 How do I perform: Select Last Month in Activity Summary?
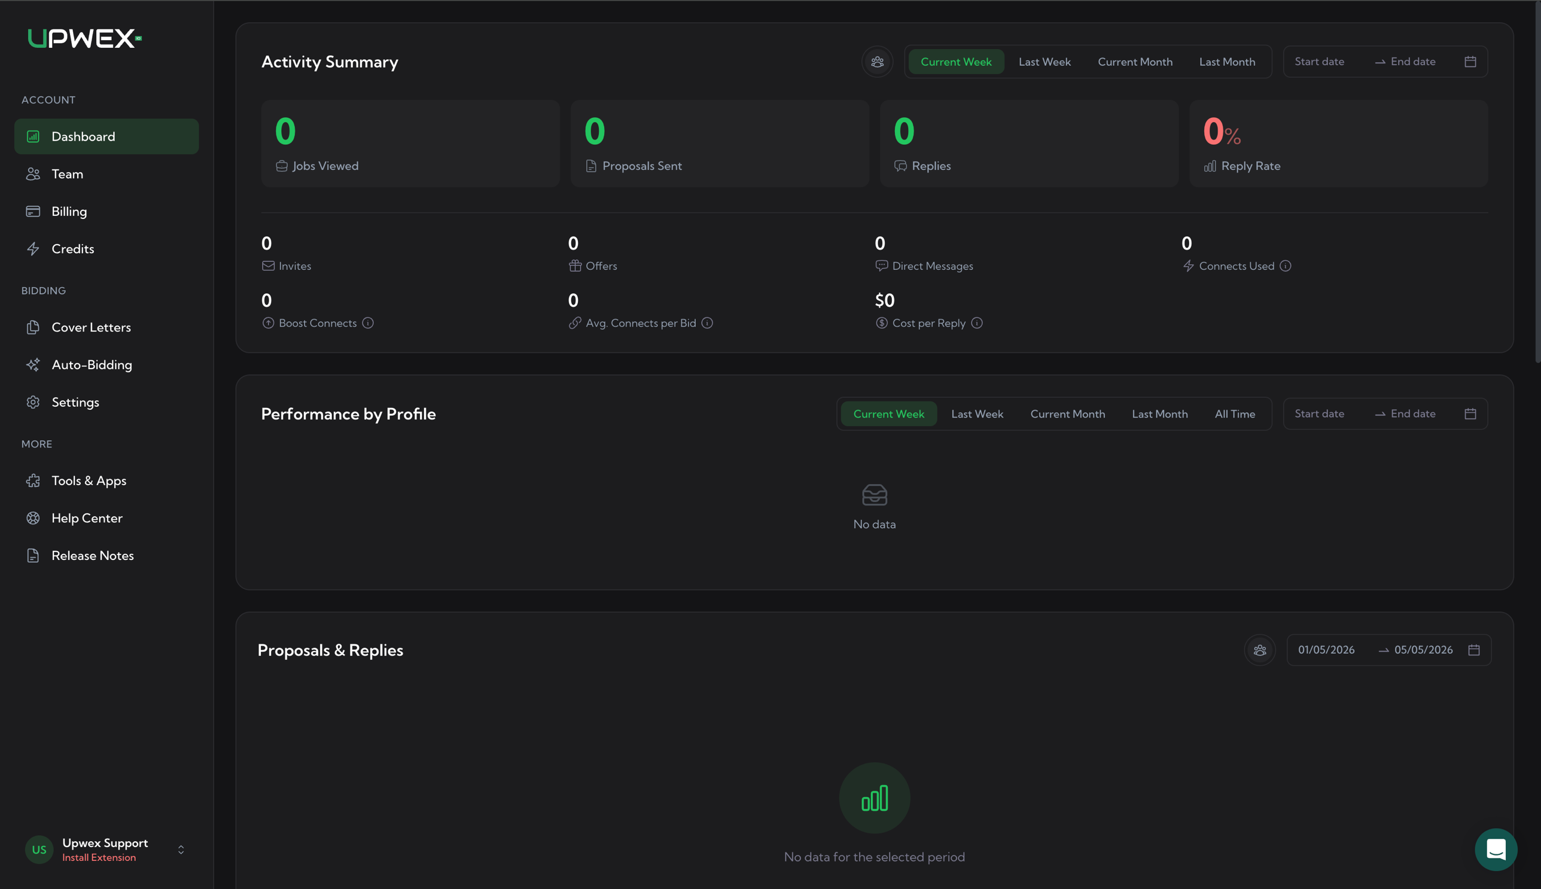[x=1227, y=62]
